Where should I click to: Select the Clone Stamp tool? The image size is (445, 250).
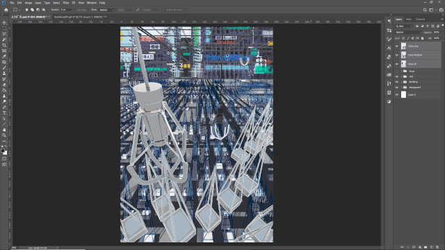click(4, 74)
